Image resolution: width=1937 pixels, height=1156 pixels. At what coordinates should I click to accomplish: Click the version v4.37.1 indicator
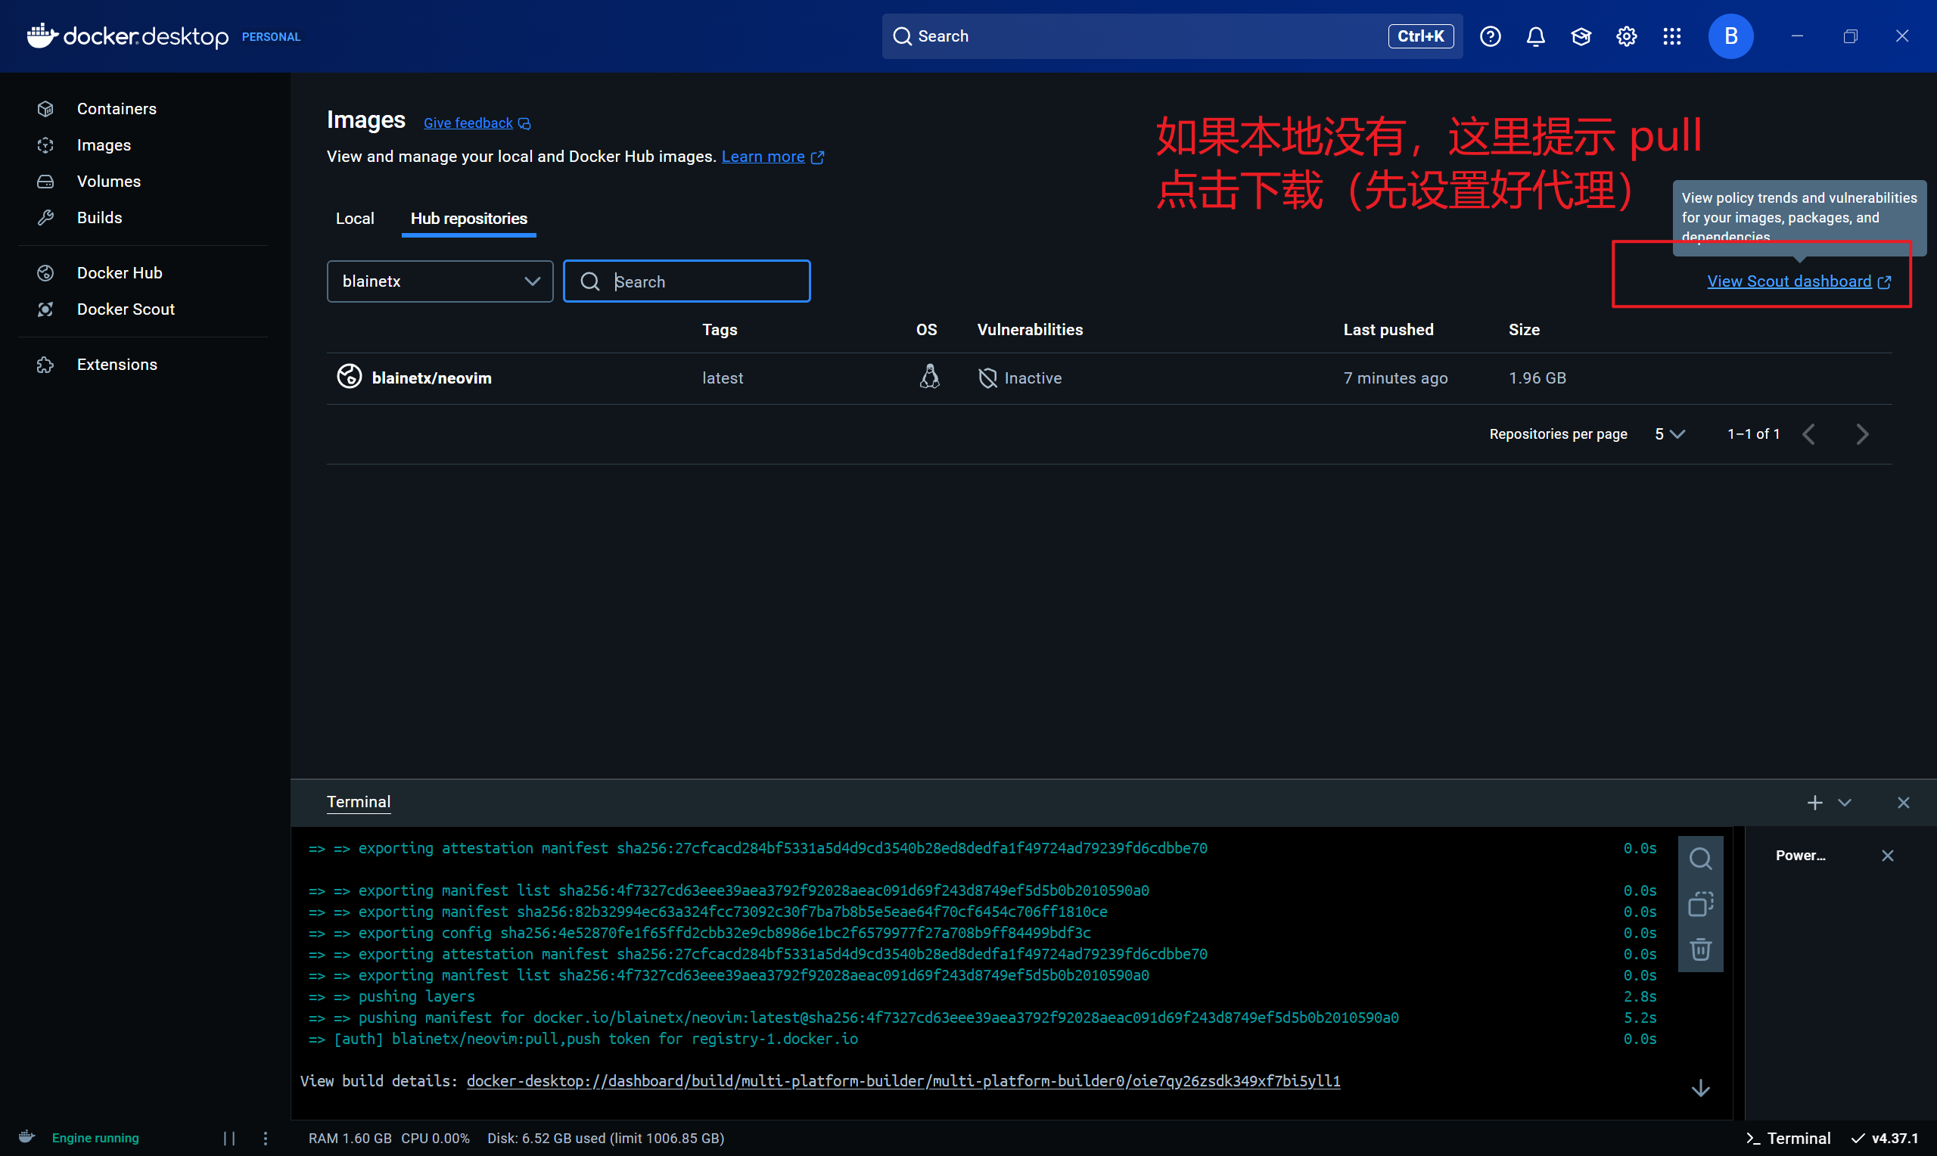click(1884, 1138)
